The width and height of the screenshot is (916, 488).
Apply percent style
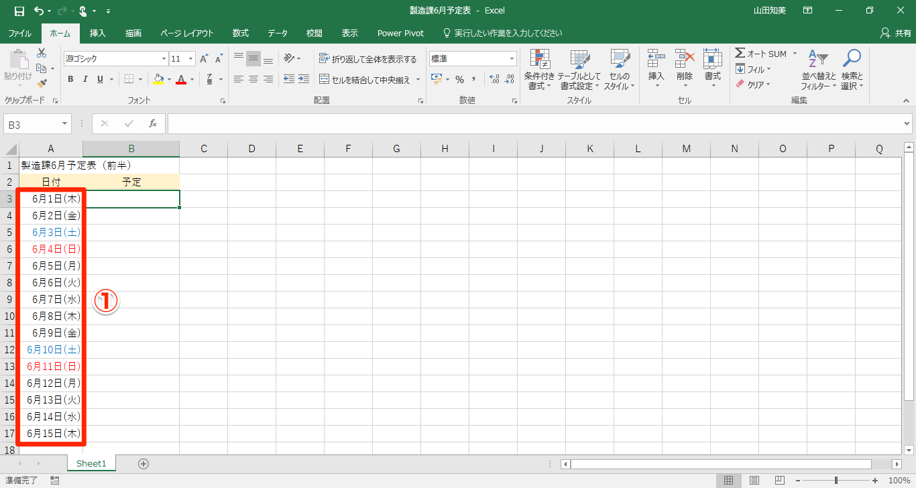[x=459, y=79]
